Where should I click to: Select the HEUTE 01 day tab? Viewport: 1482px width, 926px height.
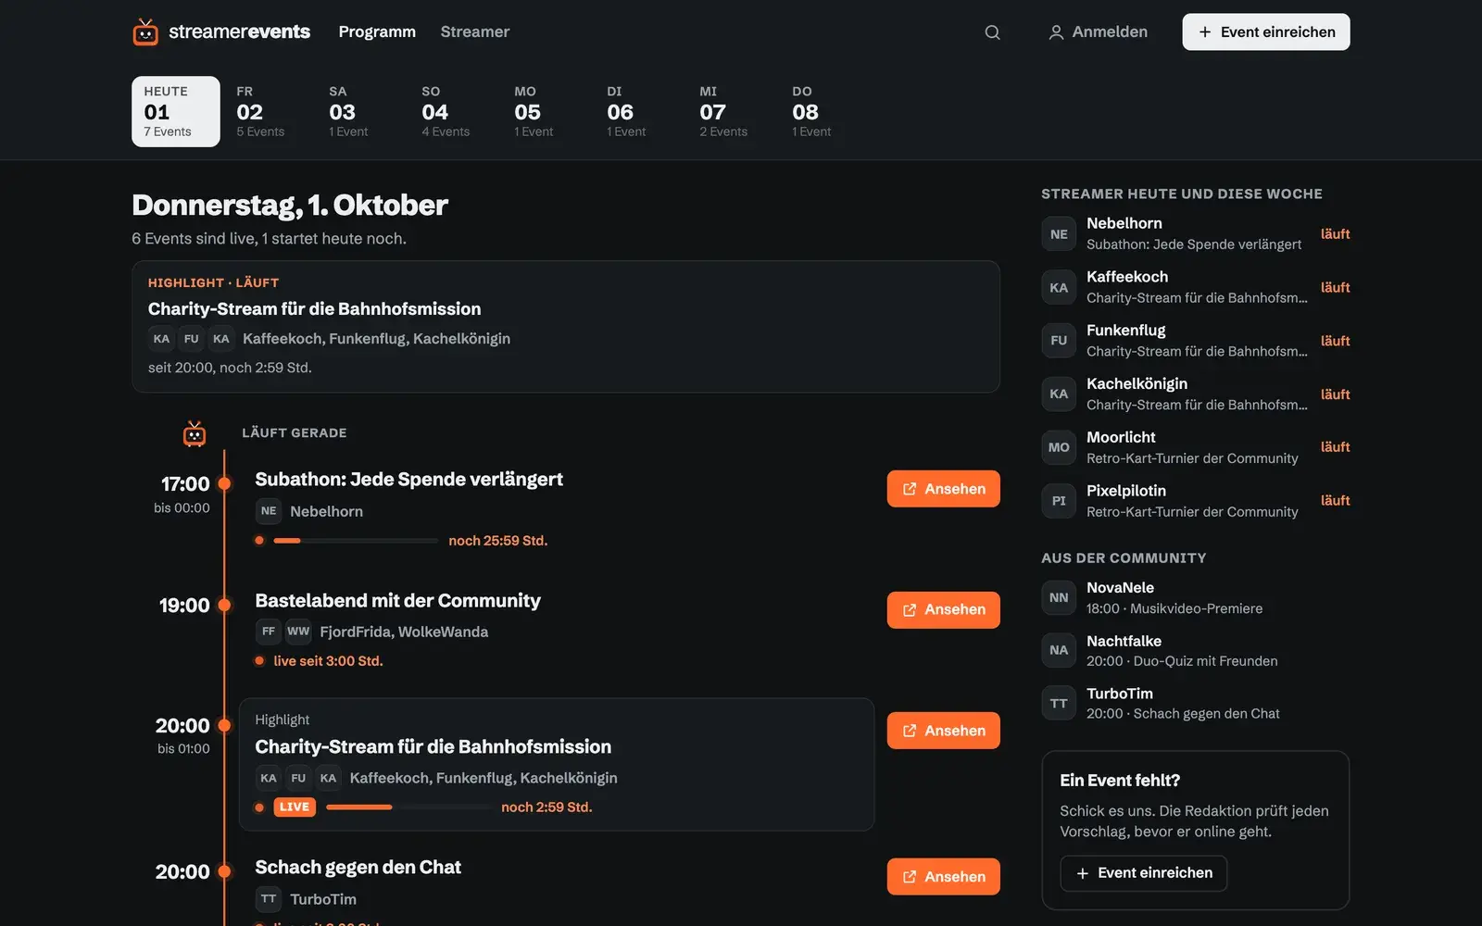point(176,111)
